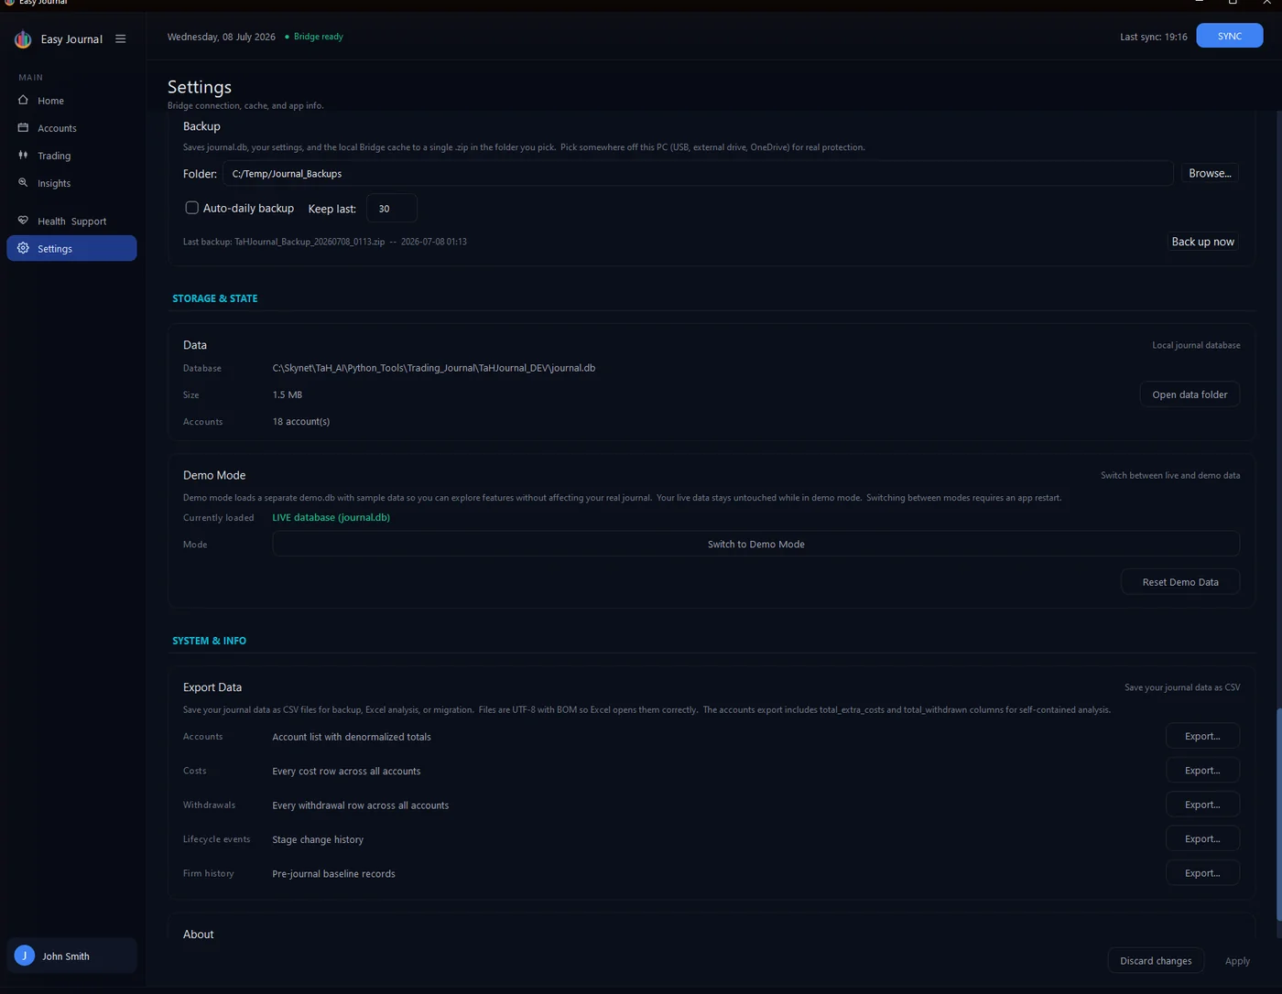Click the Easy Journal logo icon

point(23,39)
